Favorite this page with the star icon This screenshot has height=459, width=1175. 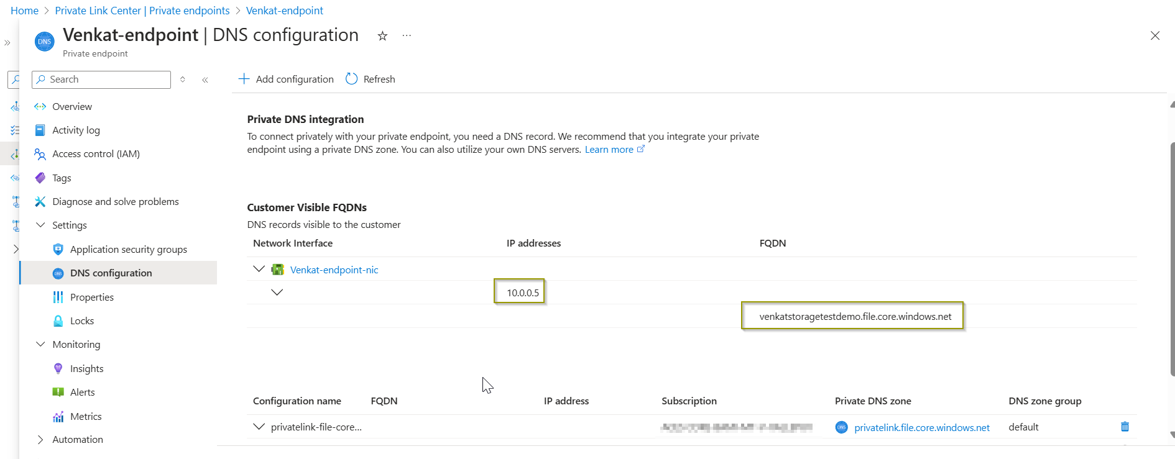tap(382, 36)
